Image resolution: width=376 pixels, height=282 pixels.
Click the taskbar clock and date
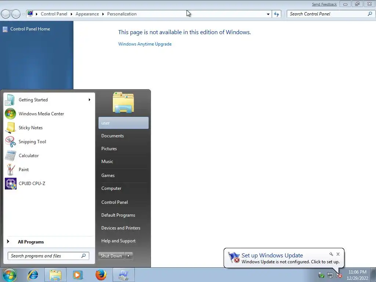click(357, 275)
